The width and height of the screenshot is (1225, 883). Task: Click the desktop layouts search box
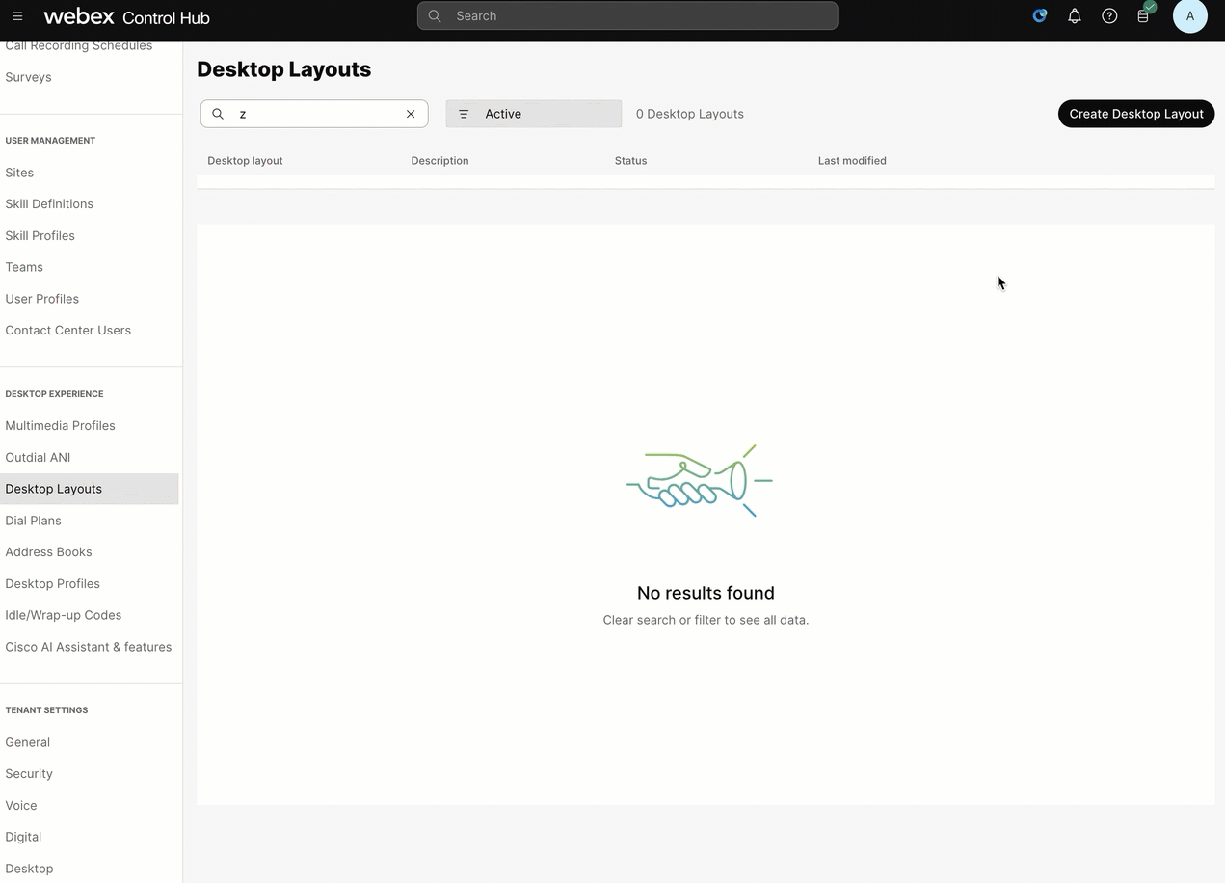318,114
